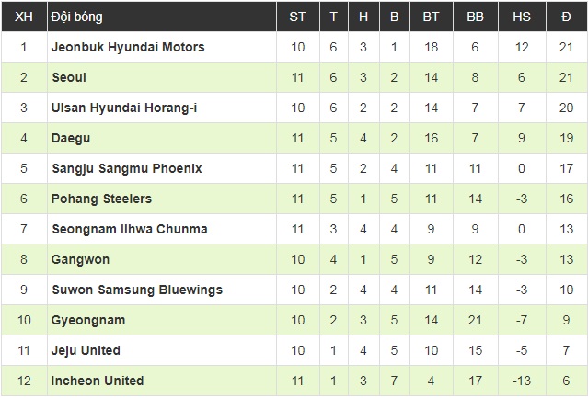Click the Daegu team name
Screen dimensions: 588x398
coord(71,138)
